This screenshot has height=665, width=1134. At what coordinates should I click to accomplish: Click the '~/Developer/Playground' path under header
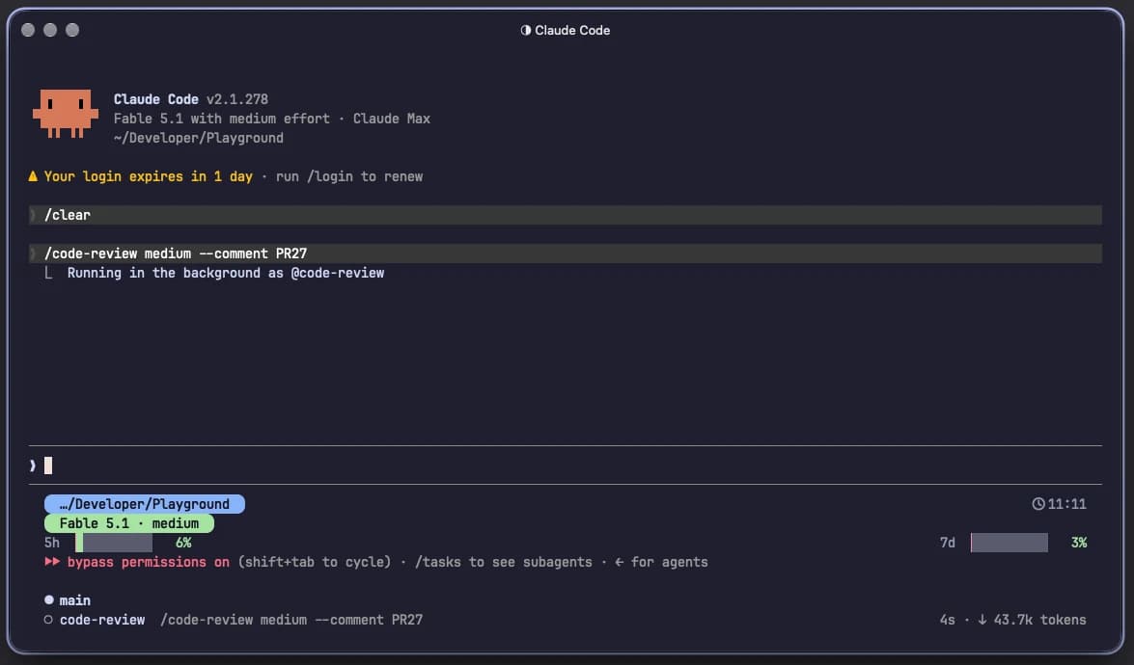[199, 138]
